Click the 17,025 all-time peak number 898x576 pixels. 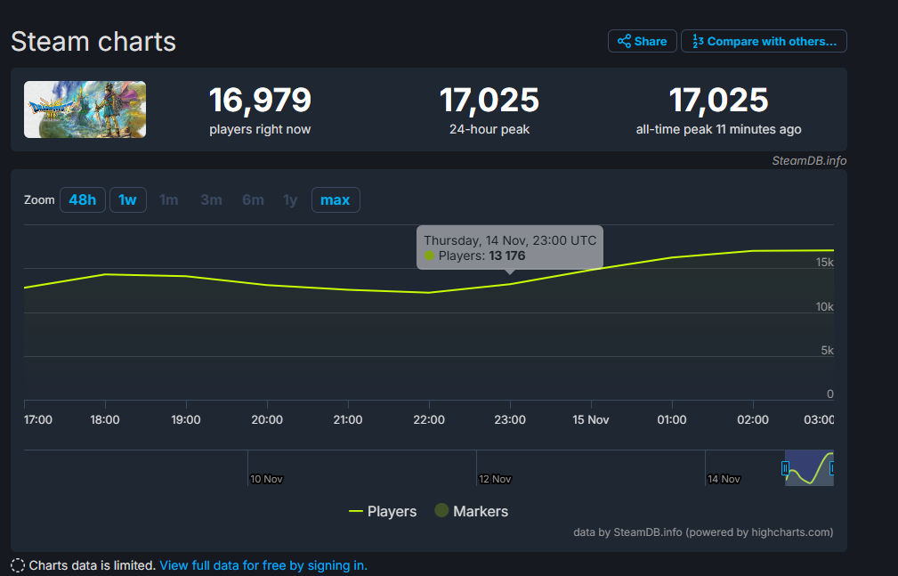pos(718,101)
